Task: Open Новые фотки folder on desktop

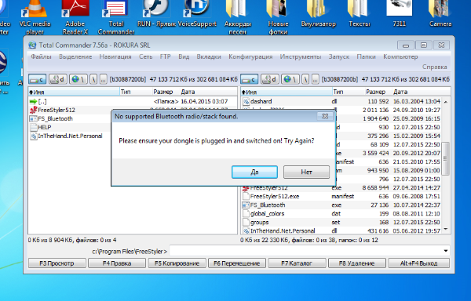Action: point(278,17)
